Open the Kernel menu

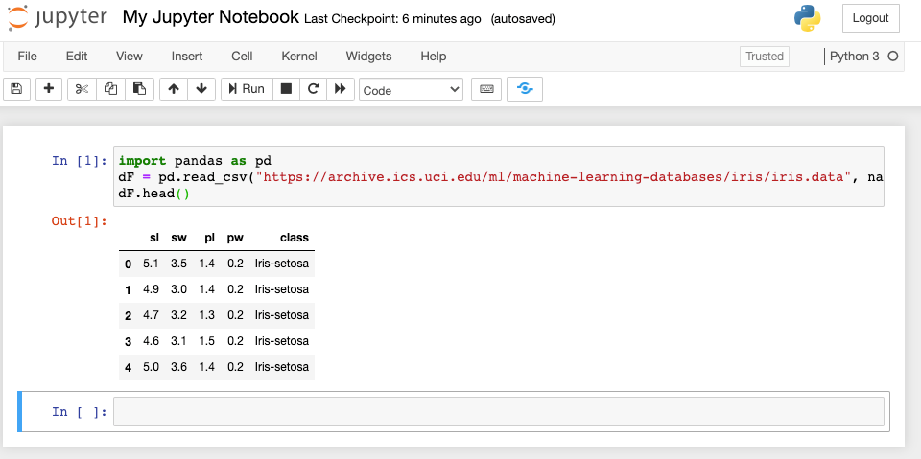point(299,57)
